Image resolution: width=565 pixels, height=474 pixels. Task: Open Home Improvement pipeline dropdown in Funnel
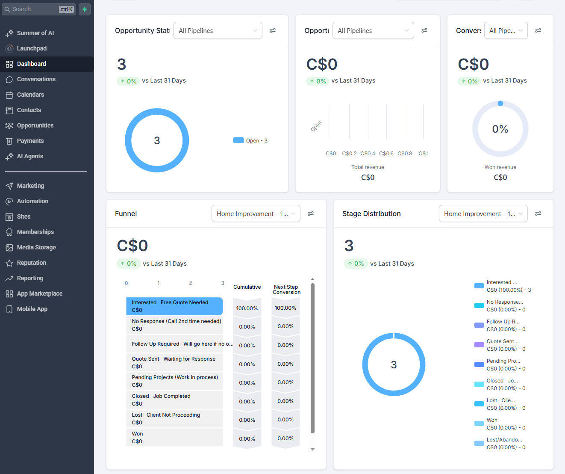(256, 213)
